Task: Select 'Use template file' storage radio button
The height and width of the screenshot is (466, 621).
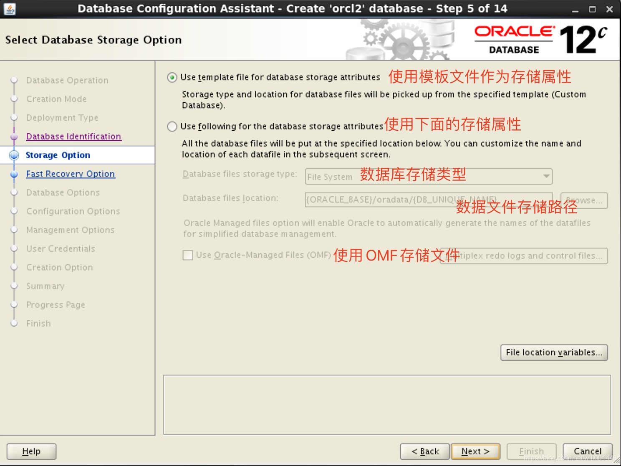Action: (172, 78)
